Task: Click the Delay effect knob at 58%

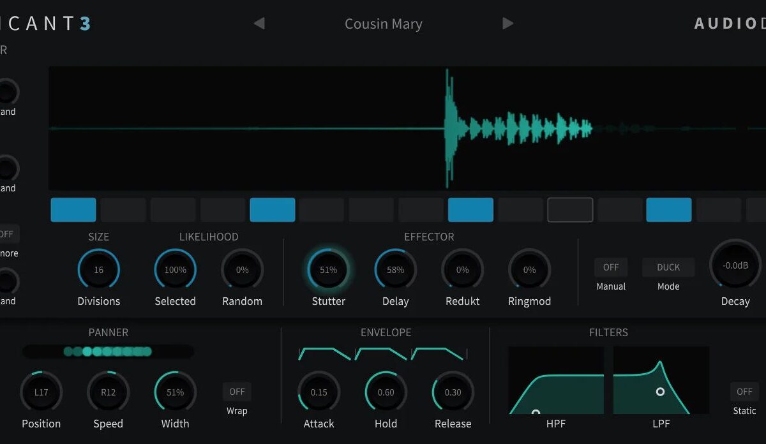Action: 395,270
